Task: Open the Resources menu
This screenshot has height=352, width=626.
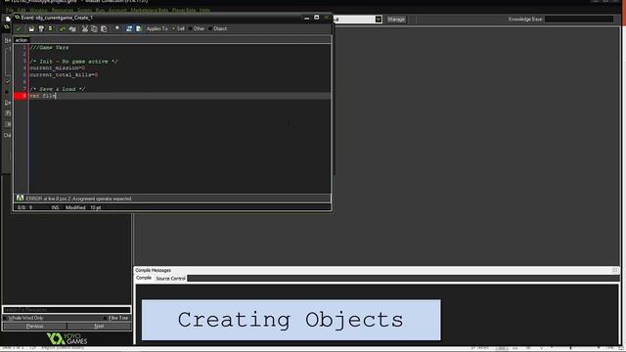Action: [63, 10]
